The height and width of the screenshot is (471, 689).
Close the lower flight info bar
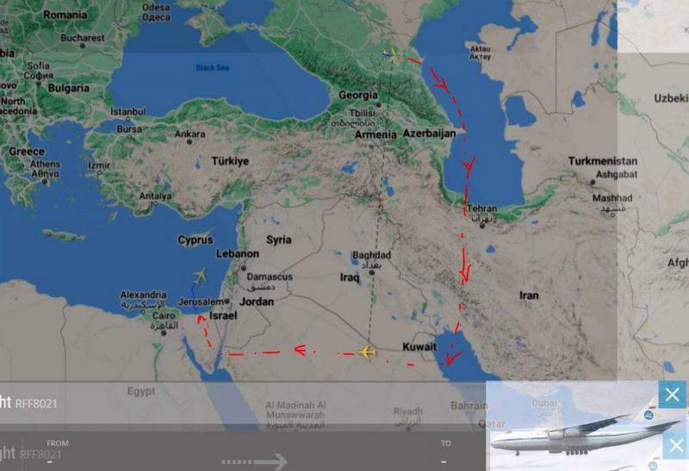pos(675,445)
